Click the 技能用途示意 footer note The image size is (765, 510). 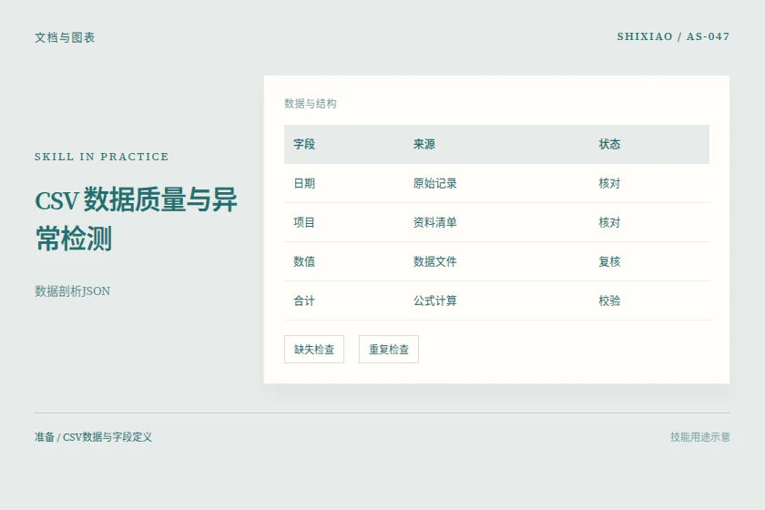700,437
